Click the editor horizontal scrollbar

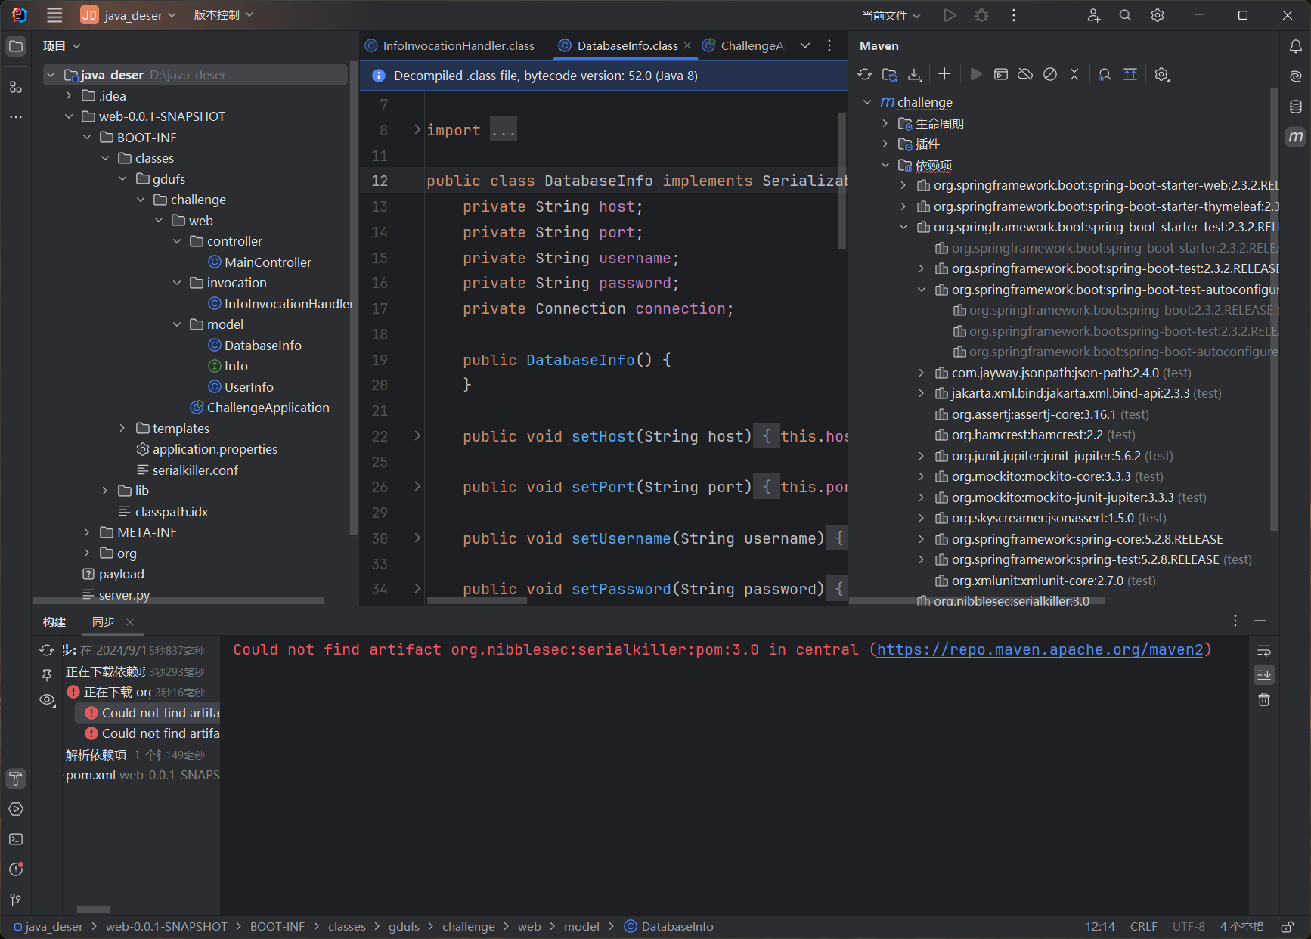tap(476, 601)
